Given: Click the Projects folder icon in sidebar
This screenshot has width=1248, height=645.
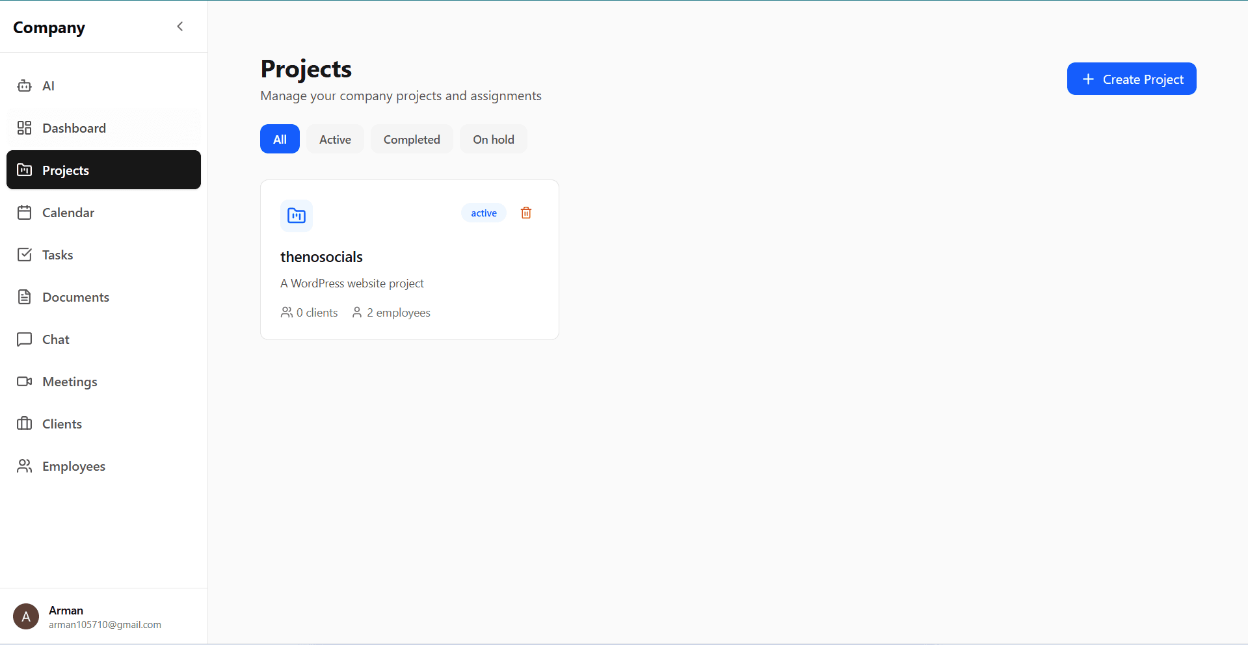Looking at the screenshot, I should pos(24,170).
